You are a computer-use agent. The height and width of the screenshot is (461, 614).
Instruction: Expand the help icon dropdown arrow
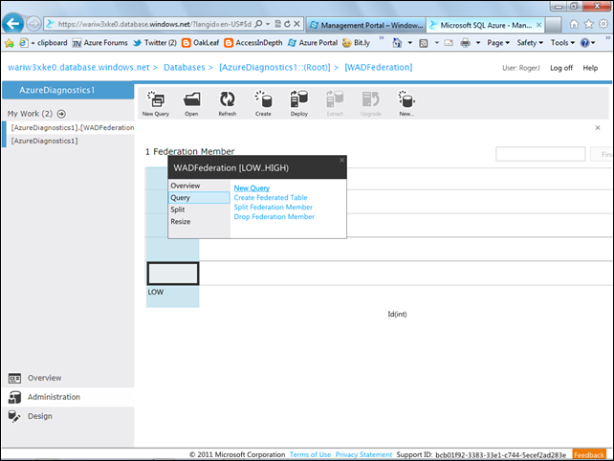[x=593, y=43]
